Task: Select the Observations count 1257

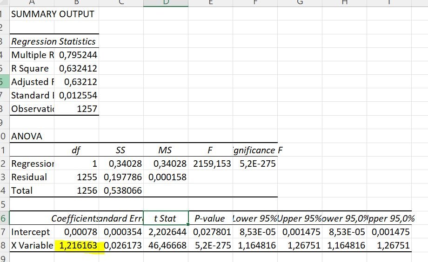Action: click(x=87, y=109)
